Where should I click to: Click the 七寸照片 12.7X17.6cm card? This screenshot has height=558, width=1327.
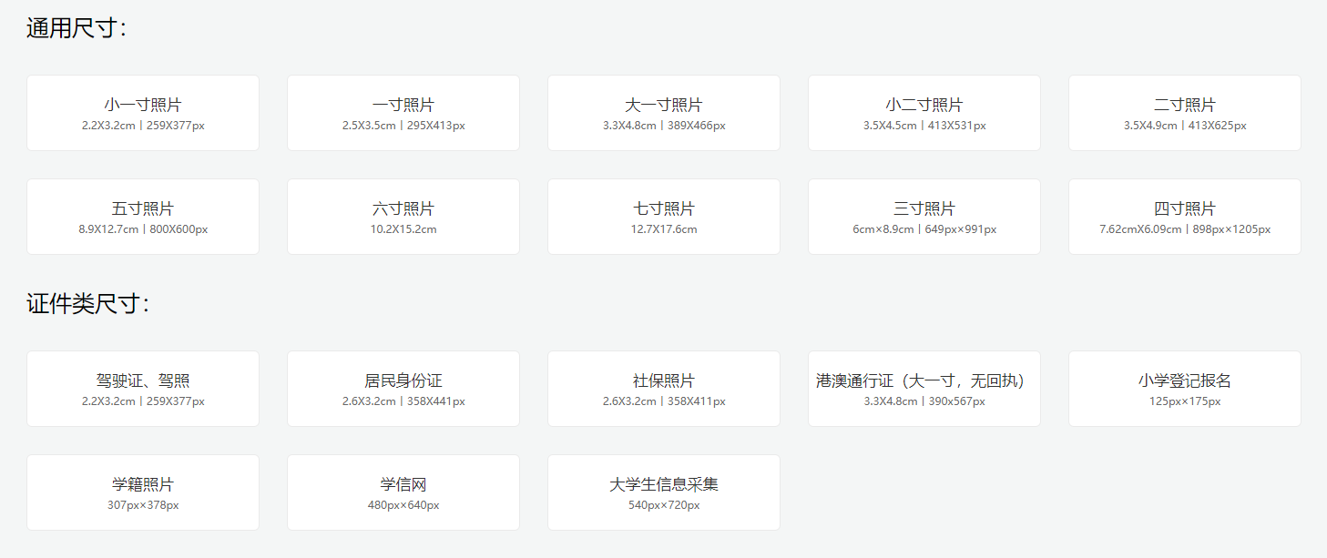tap(663, 216)
